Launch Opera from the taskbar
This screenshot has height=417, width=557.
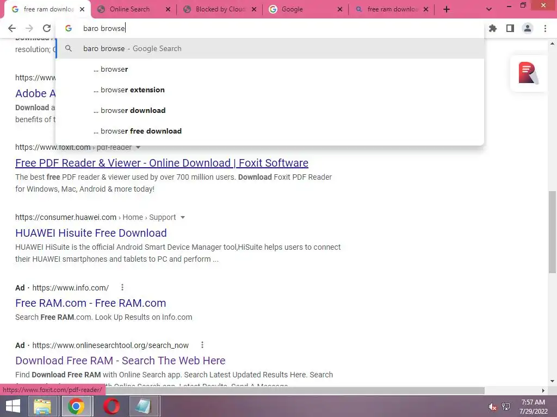coord(112,406)
